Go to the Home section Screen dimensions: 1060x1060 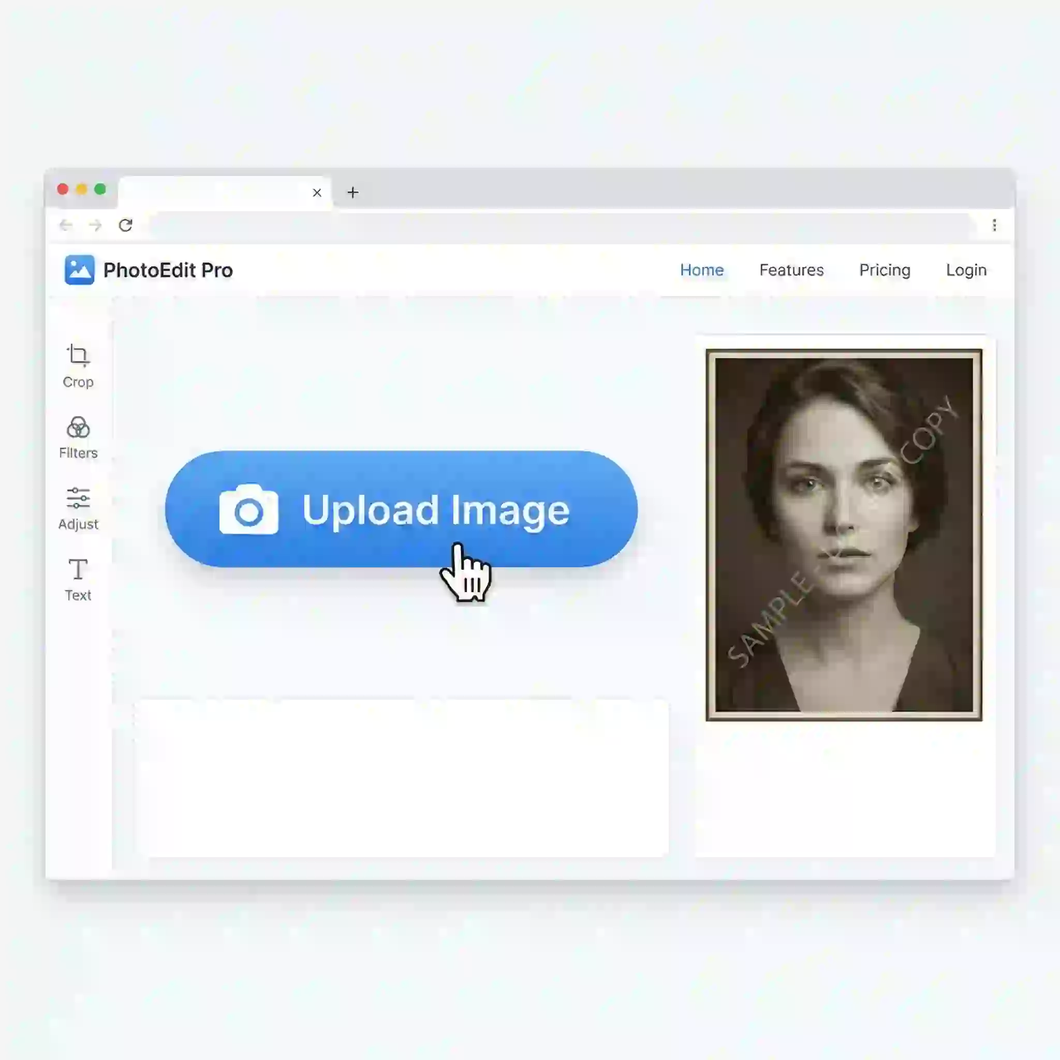click(702, 270)
